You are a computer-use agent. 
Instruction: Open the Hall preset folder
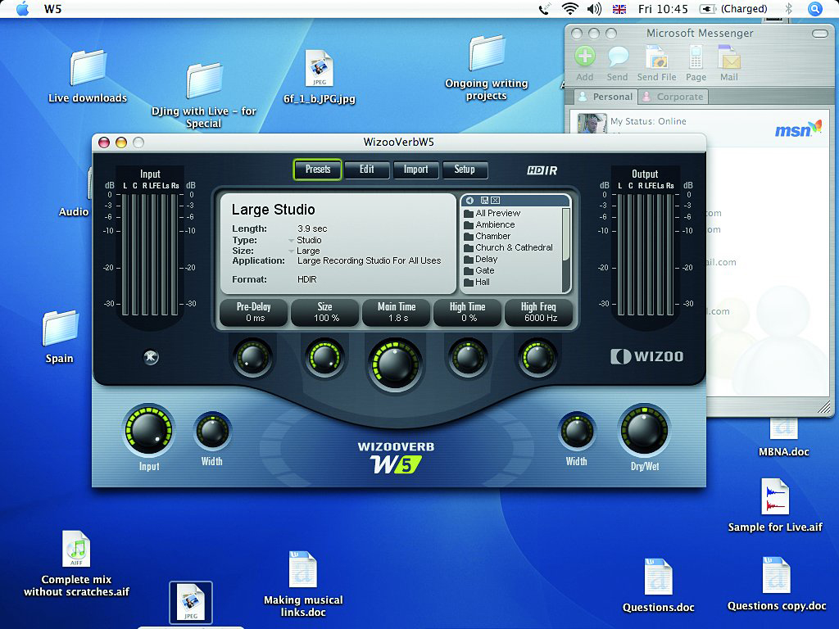(x=478, y=282)
